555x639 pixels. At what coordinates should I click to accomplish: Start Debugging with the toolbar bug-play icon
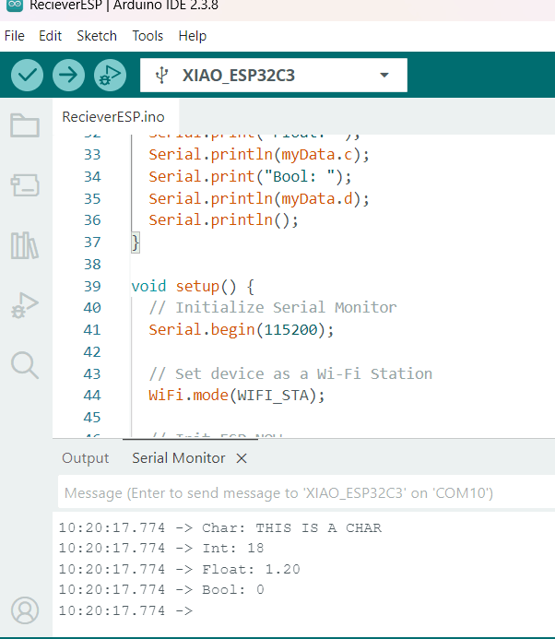110,75
